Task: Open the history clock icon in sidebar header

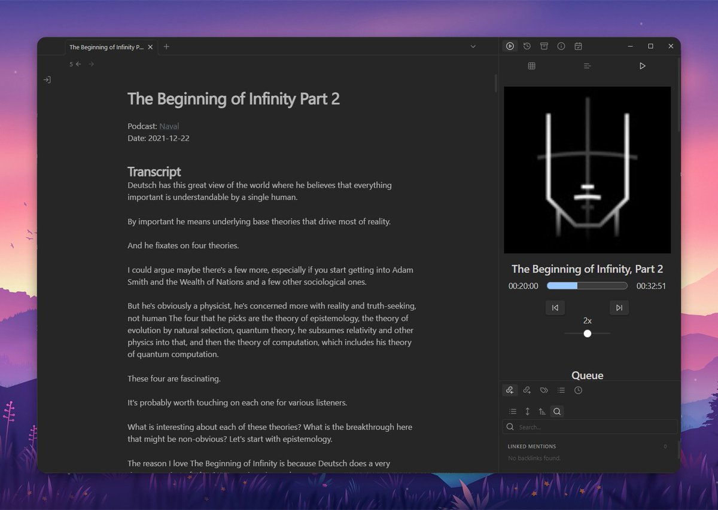Action: [527, 46]
